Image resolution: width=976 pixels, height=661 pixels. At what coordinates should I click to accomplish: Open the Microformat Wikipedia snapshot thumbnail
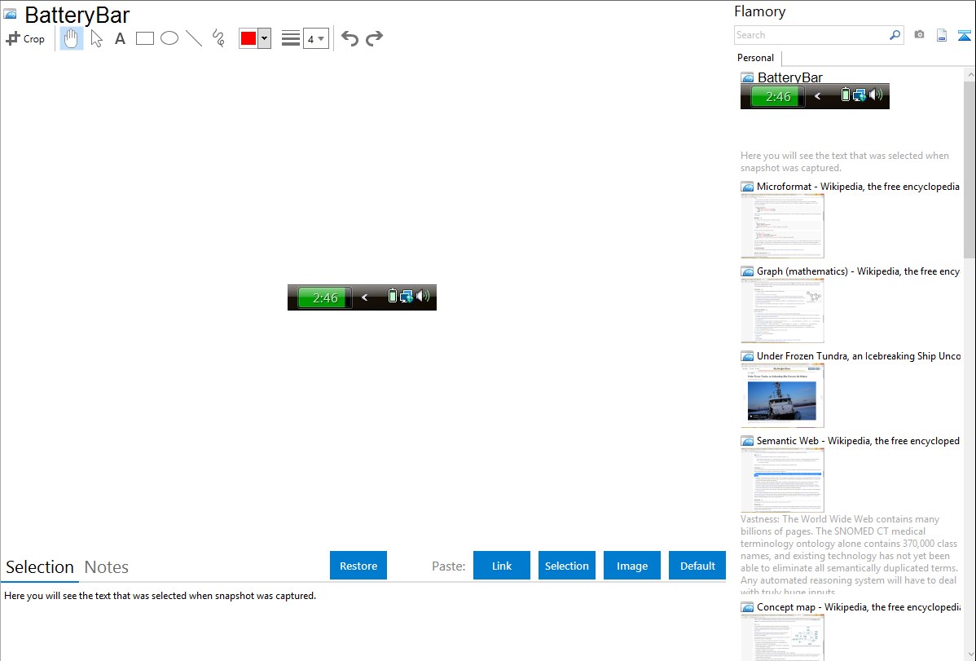click(x=782, y=226)
